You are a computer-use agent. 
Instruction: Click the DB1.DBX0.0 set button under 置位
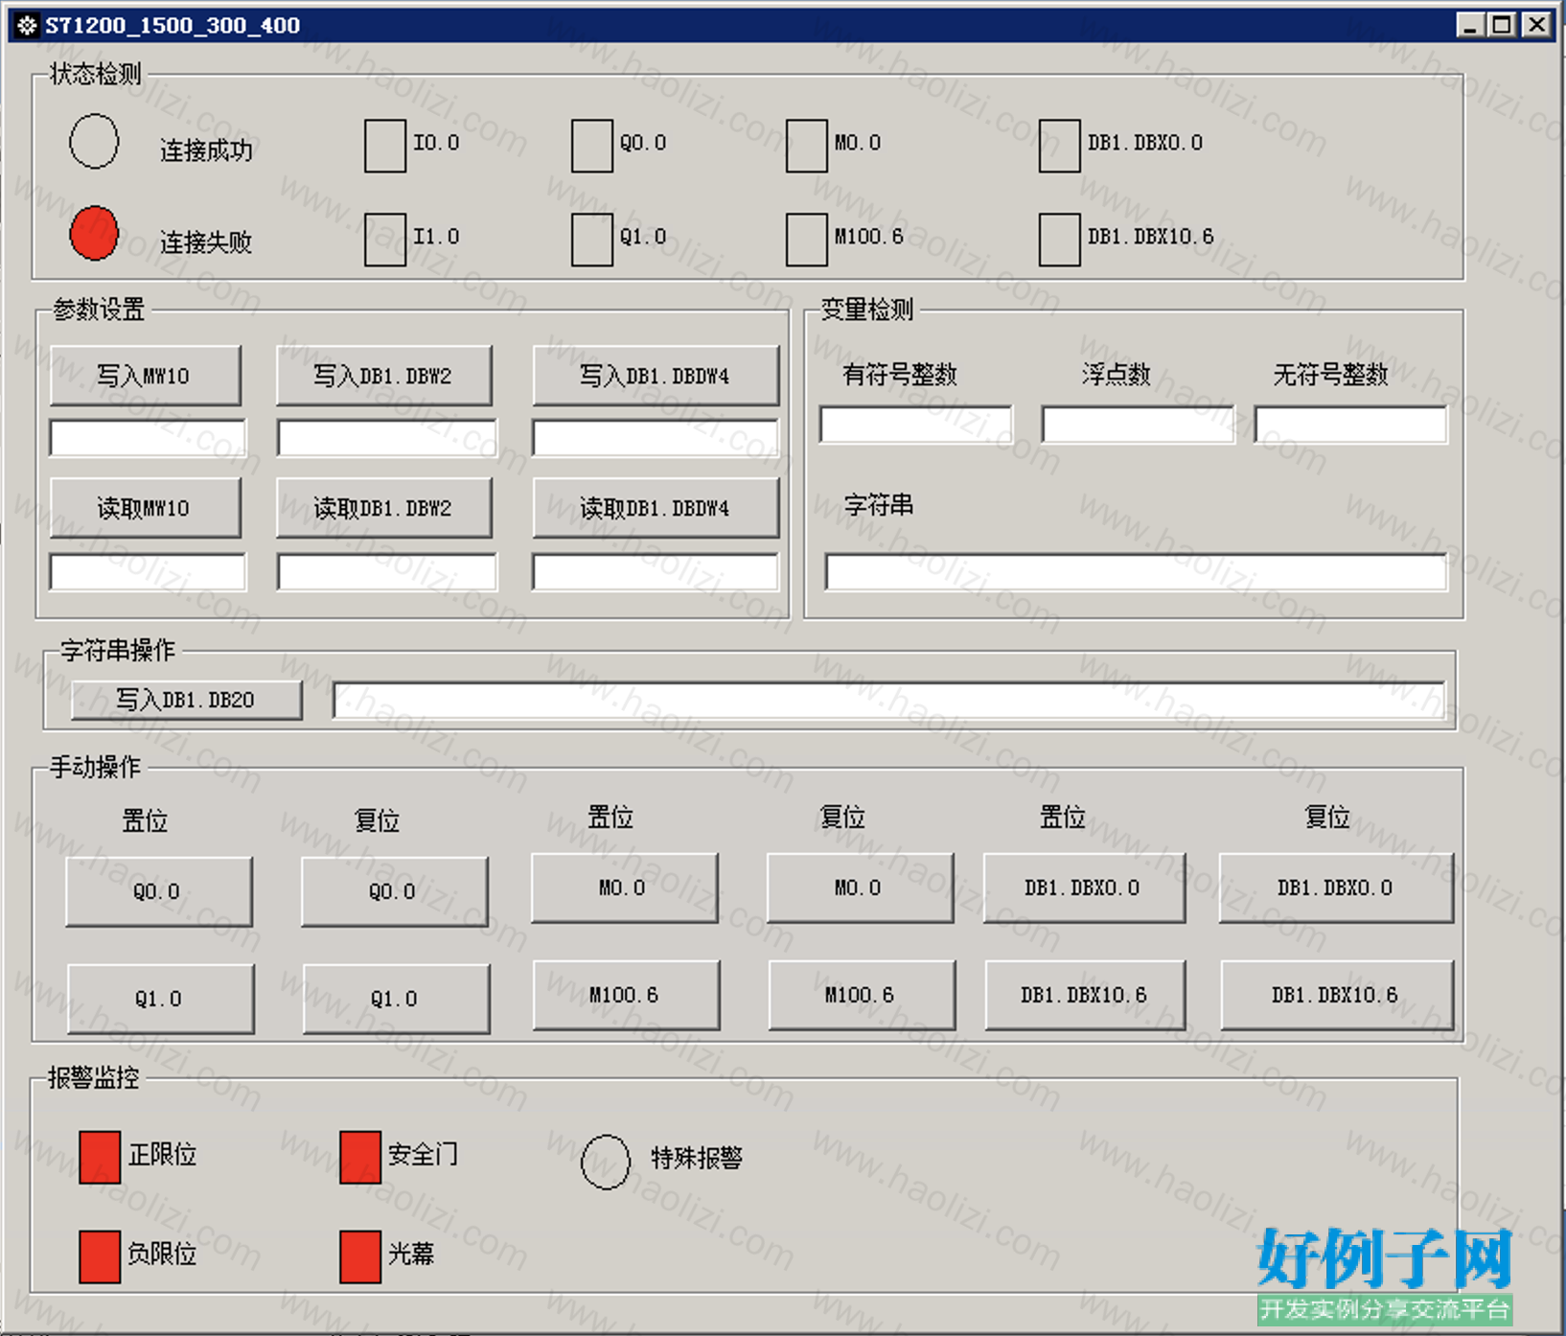1084,887
